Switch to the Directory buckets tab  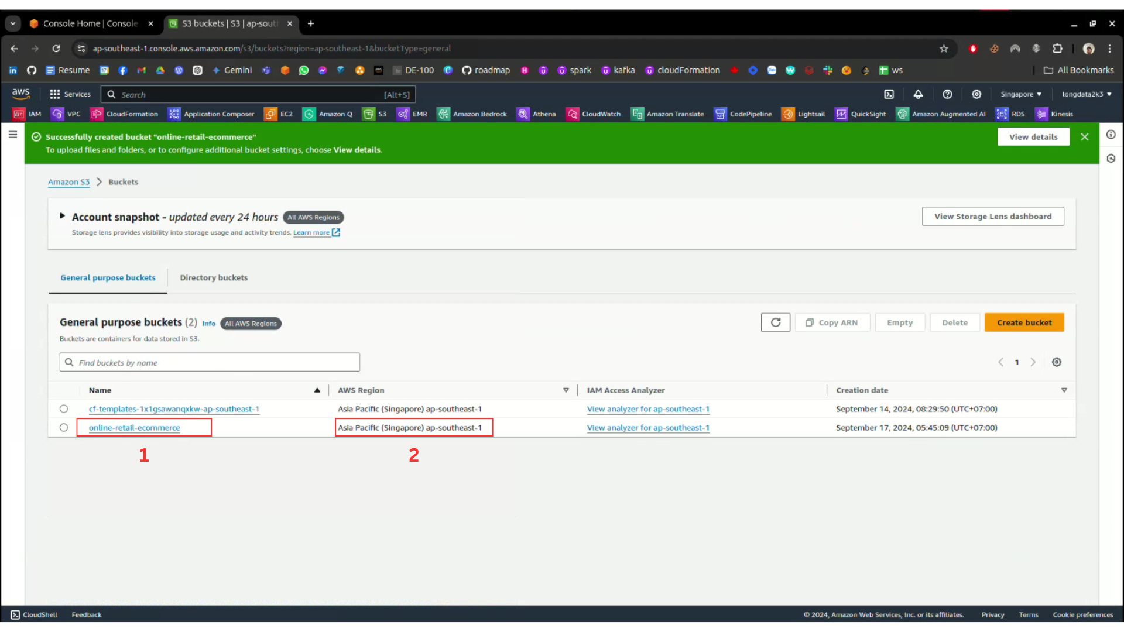pyautogui.click(x=214, y=278)
